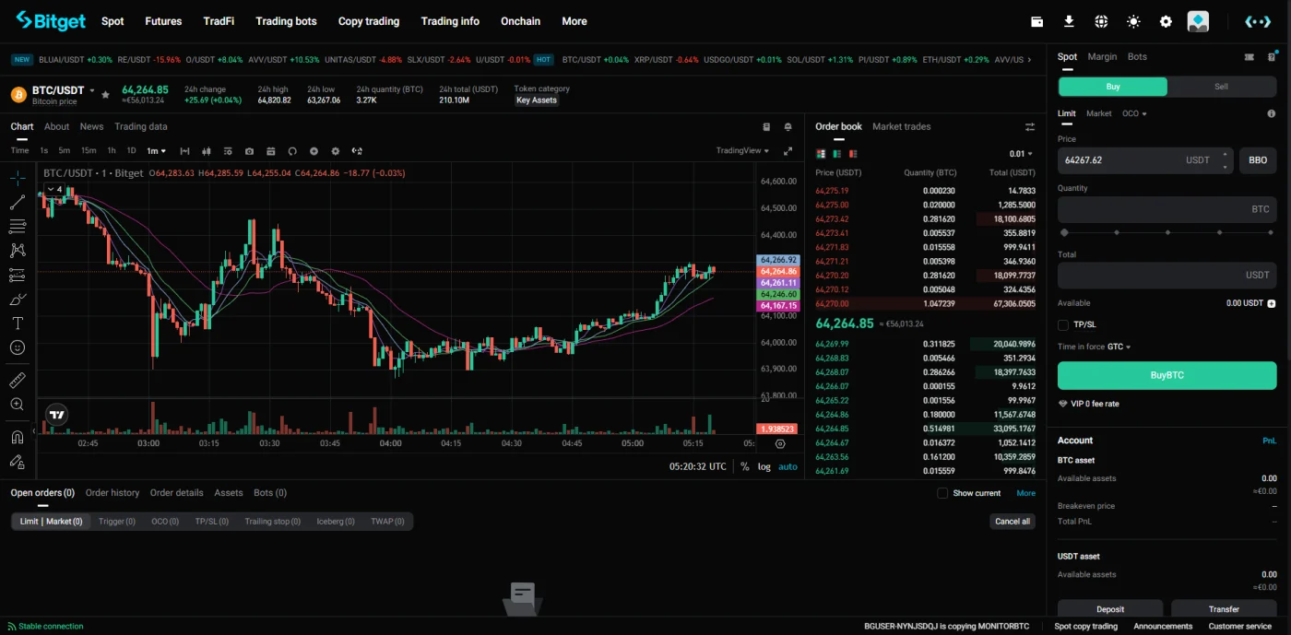Click the Deposit button

1110,609
